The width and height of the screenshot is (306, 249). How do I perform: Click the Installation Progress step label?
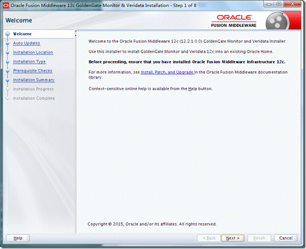tap(33, 89)
